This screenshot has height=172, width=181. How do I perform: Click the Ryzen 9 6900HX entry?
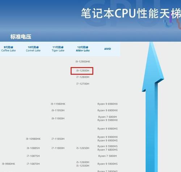click(108, 110)
